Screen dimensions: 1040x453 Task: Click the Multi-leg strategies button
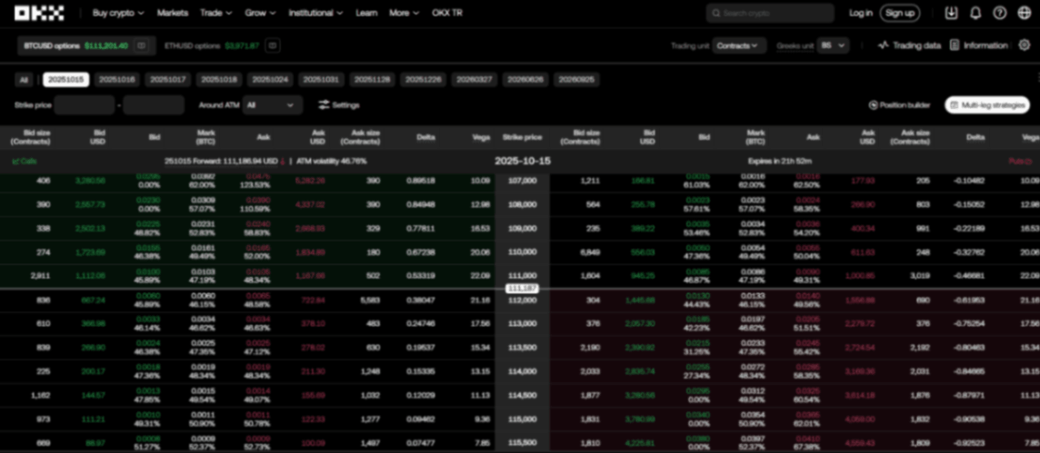point(987,105)
